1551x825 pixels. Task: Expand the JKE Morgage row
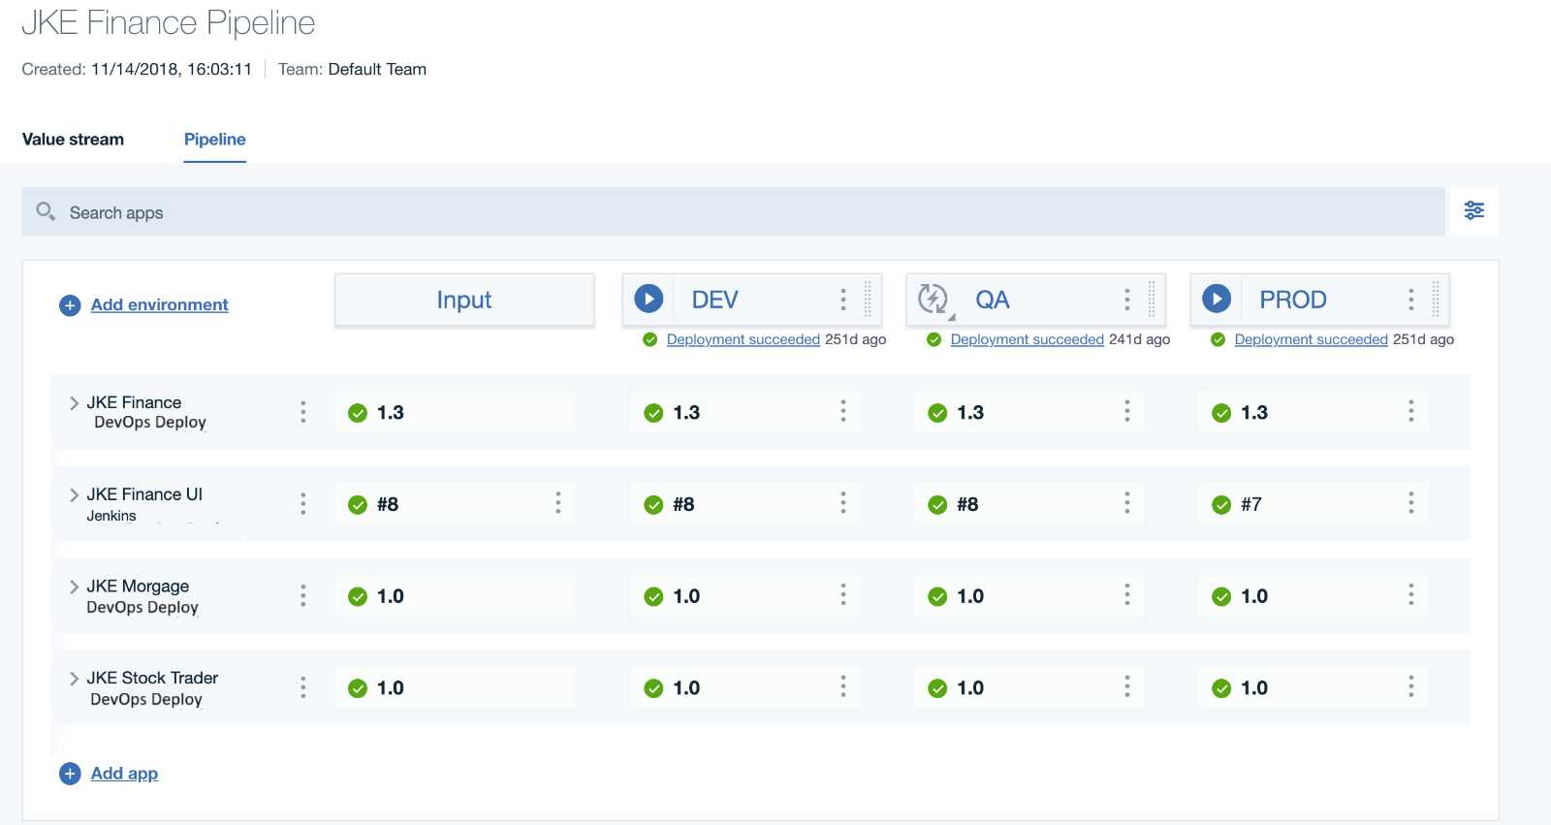(x=74, y=587)
